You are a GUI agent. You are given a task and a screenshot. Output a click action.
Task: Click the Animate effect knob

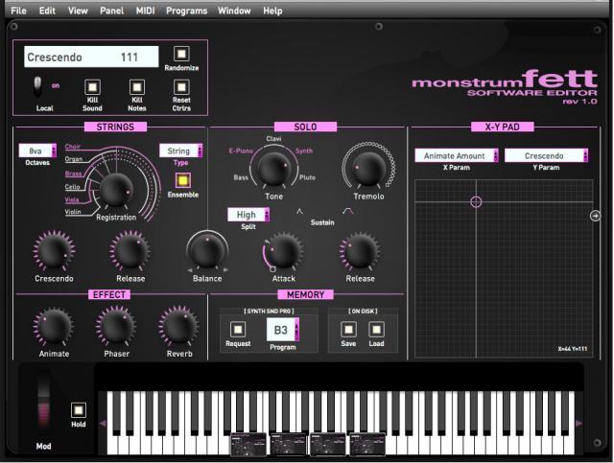tap(54, 327)
